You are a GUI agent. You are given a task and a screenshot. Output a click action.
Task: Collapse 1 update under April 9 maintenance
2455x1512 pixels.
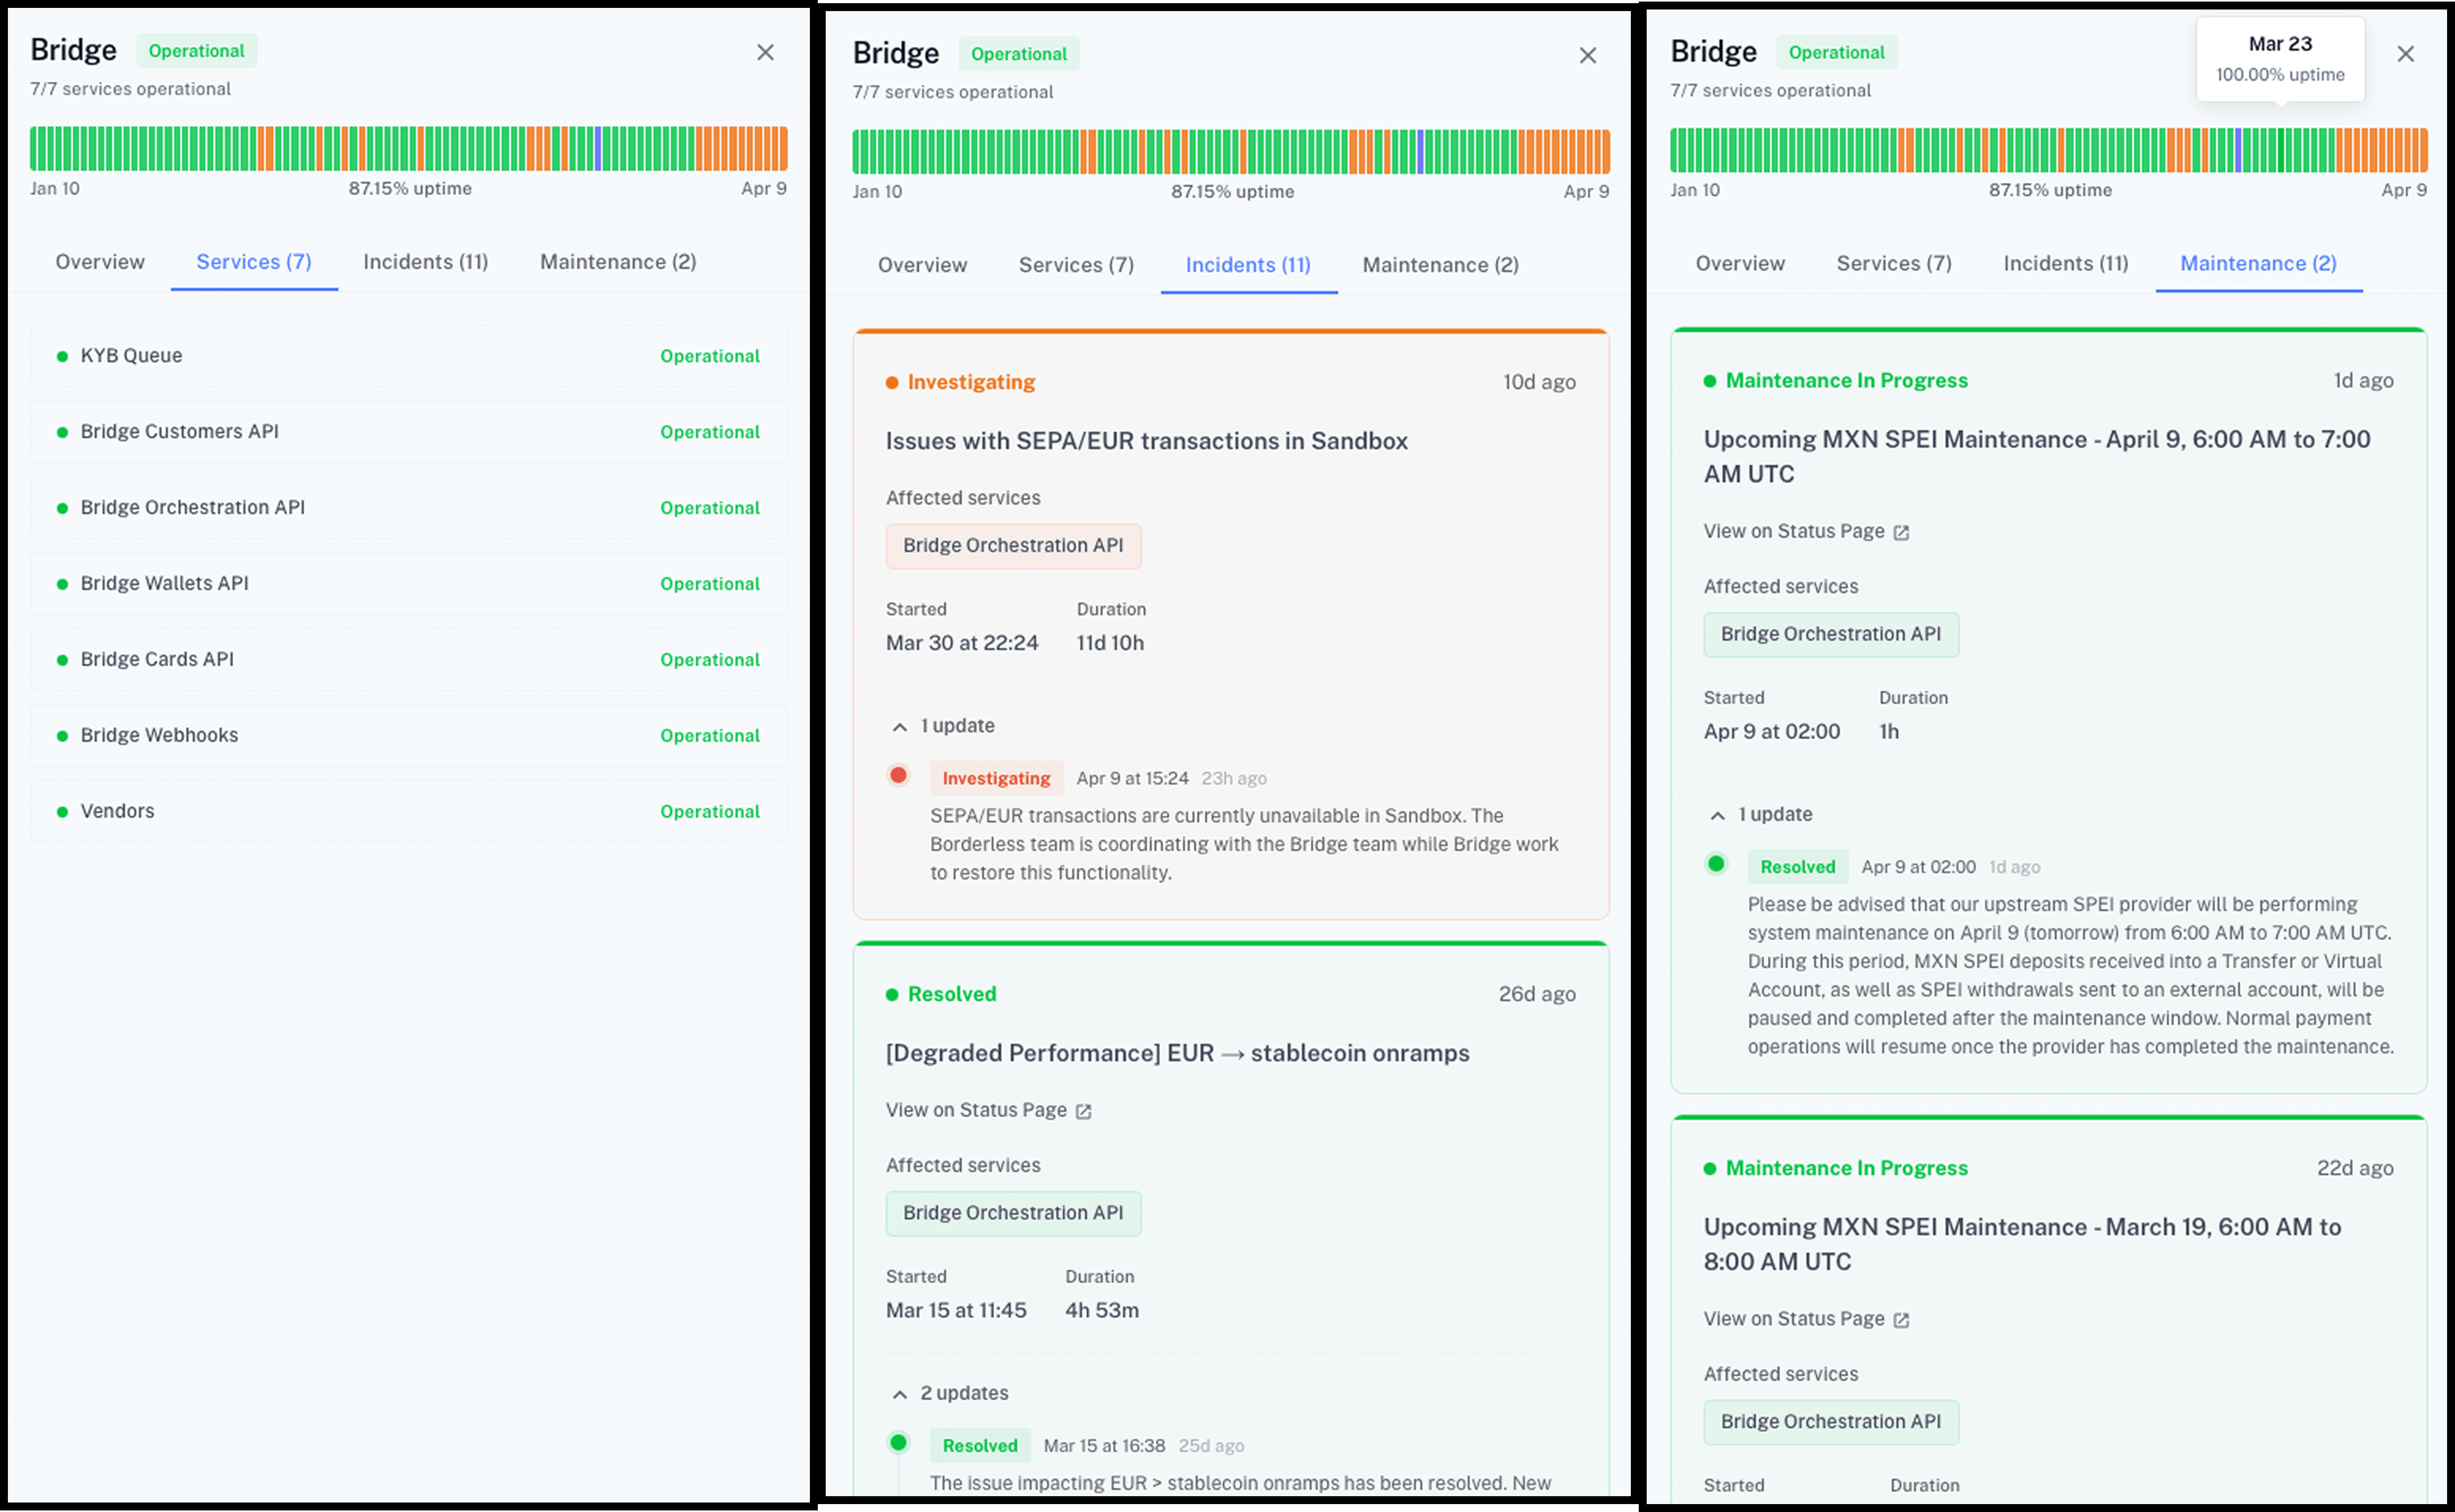(x=1717, y=816)
